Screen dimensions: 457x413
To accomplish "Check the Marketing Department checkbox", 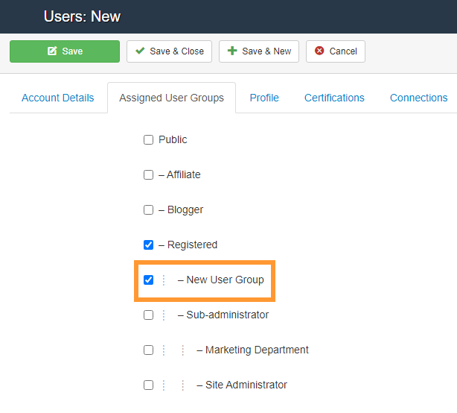I will (148, 350).
